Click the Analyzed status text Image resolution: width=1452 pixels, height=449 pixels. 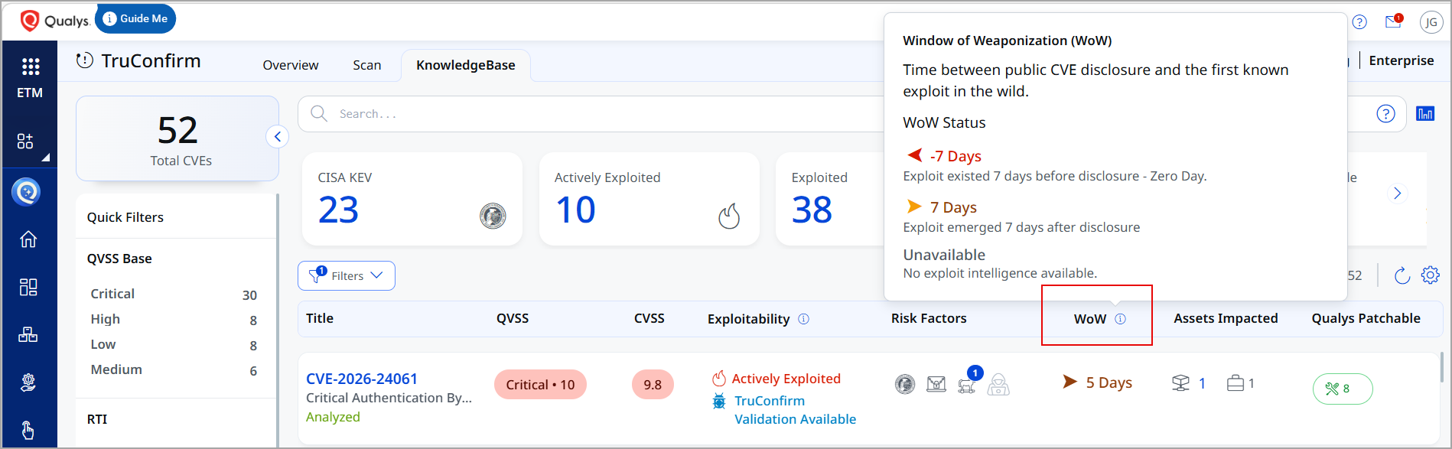(x=333, y=417)
